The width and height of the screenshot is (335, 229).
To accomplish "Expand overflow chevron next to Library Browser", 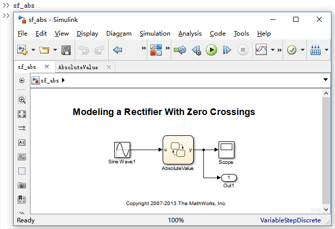I will coord(168,48).
